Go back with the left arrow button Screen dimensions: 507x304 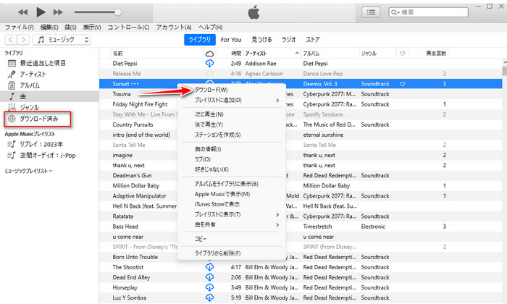pyautogui.click(x=11, y=40)
